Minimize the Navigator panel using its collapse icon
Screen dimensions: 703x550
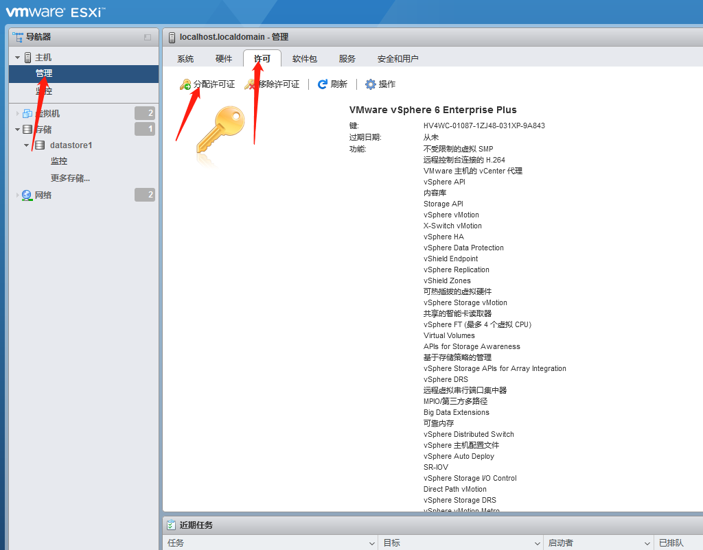click(x=148, y=37)
